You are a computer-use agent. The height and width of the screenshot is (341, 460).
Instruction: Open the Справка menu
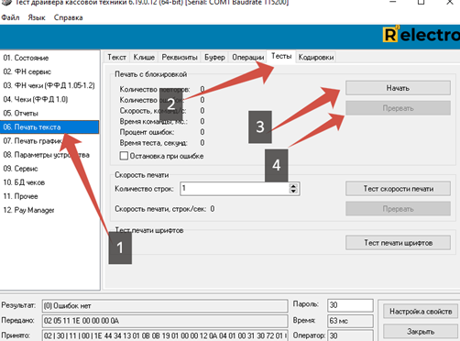tap(68, 17)
